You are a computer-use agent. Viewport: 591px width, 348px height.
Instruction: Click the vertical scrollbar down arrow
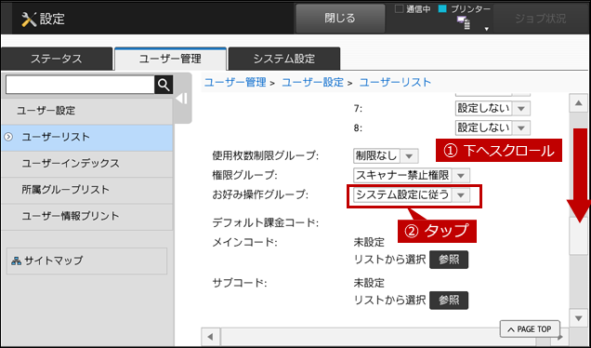click(579, 318)
